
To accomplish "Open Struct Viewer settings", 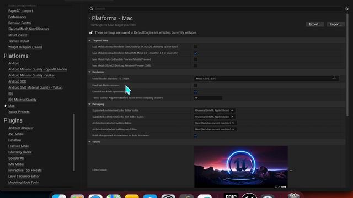I will coord(18,35).
